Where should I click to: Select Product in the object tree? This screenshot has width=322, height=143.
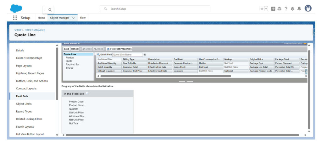tap(70, 58)
